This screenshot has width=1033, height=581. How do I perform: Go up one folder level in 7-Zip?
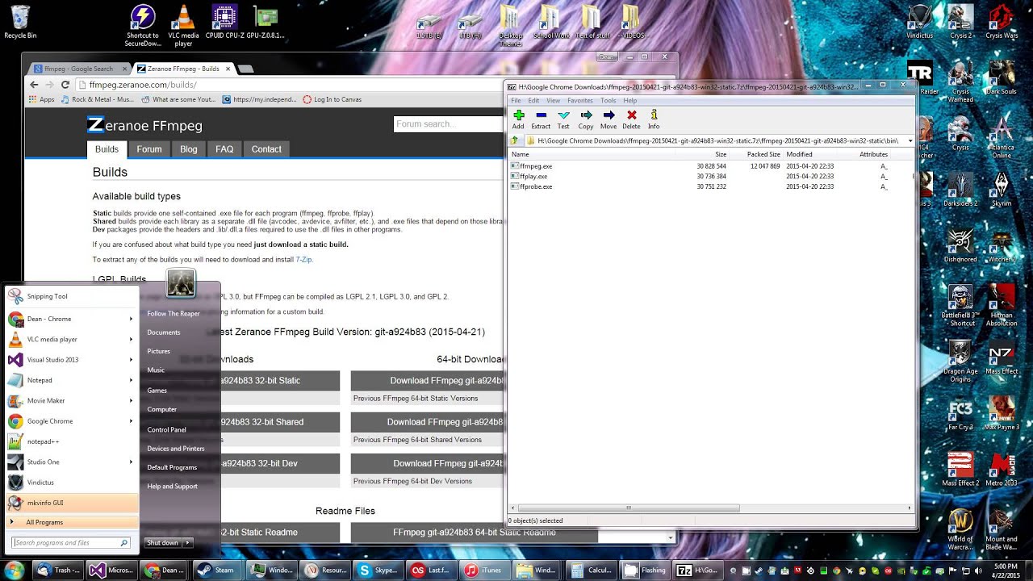pos(514,140)
